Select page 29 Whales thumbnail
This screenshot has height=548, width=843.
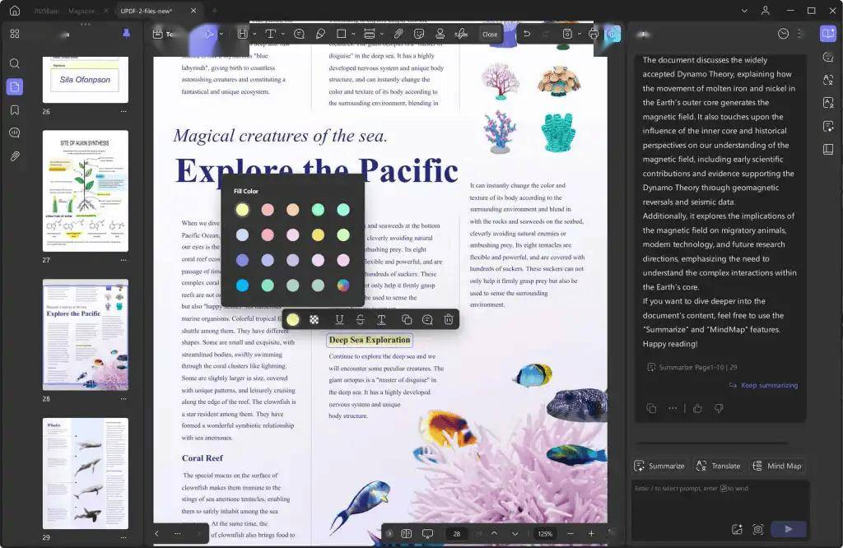(x=86, y=473)
